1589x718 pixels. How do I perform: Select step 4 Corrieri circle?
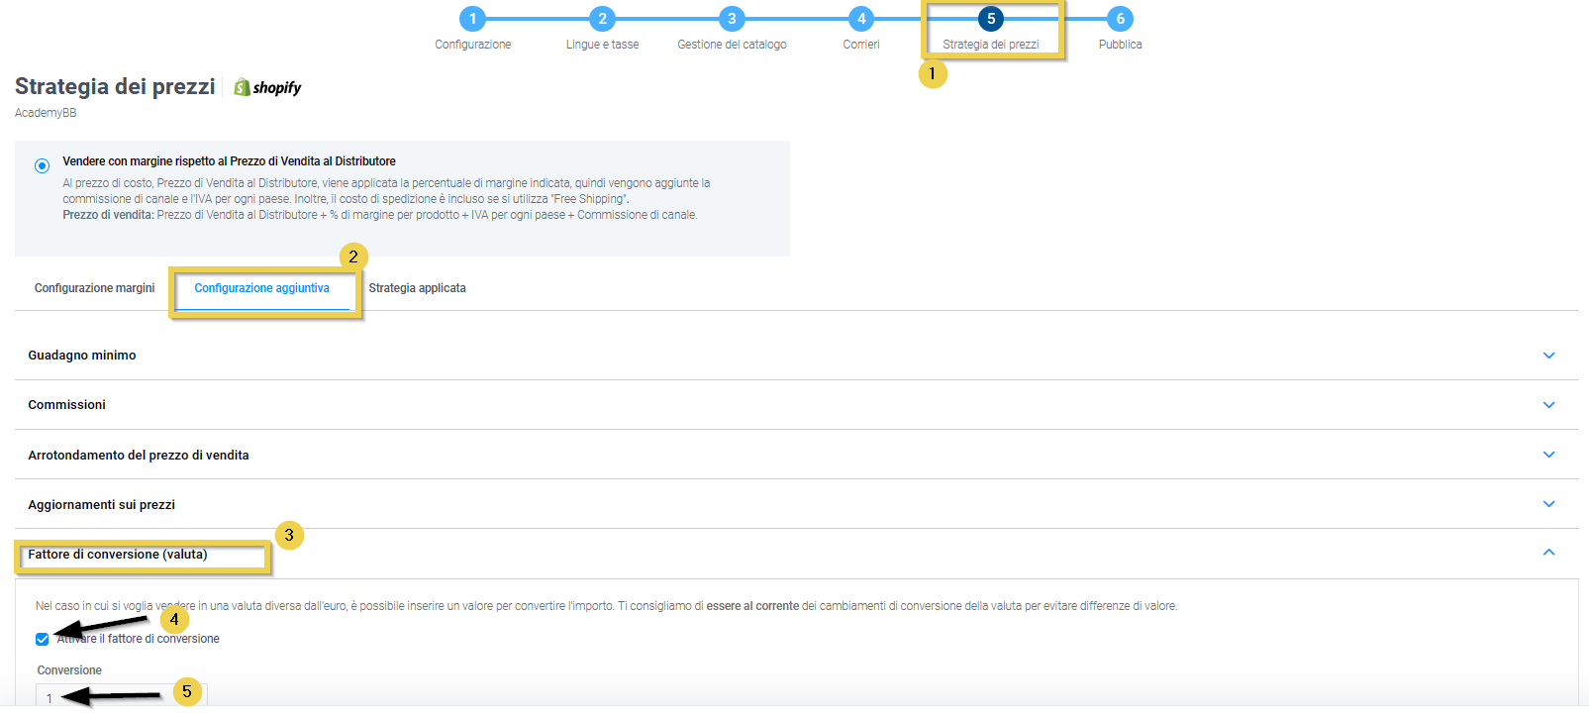click(861, 19)
